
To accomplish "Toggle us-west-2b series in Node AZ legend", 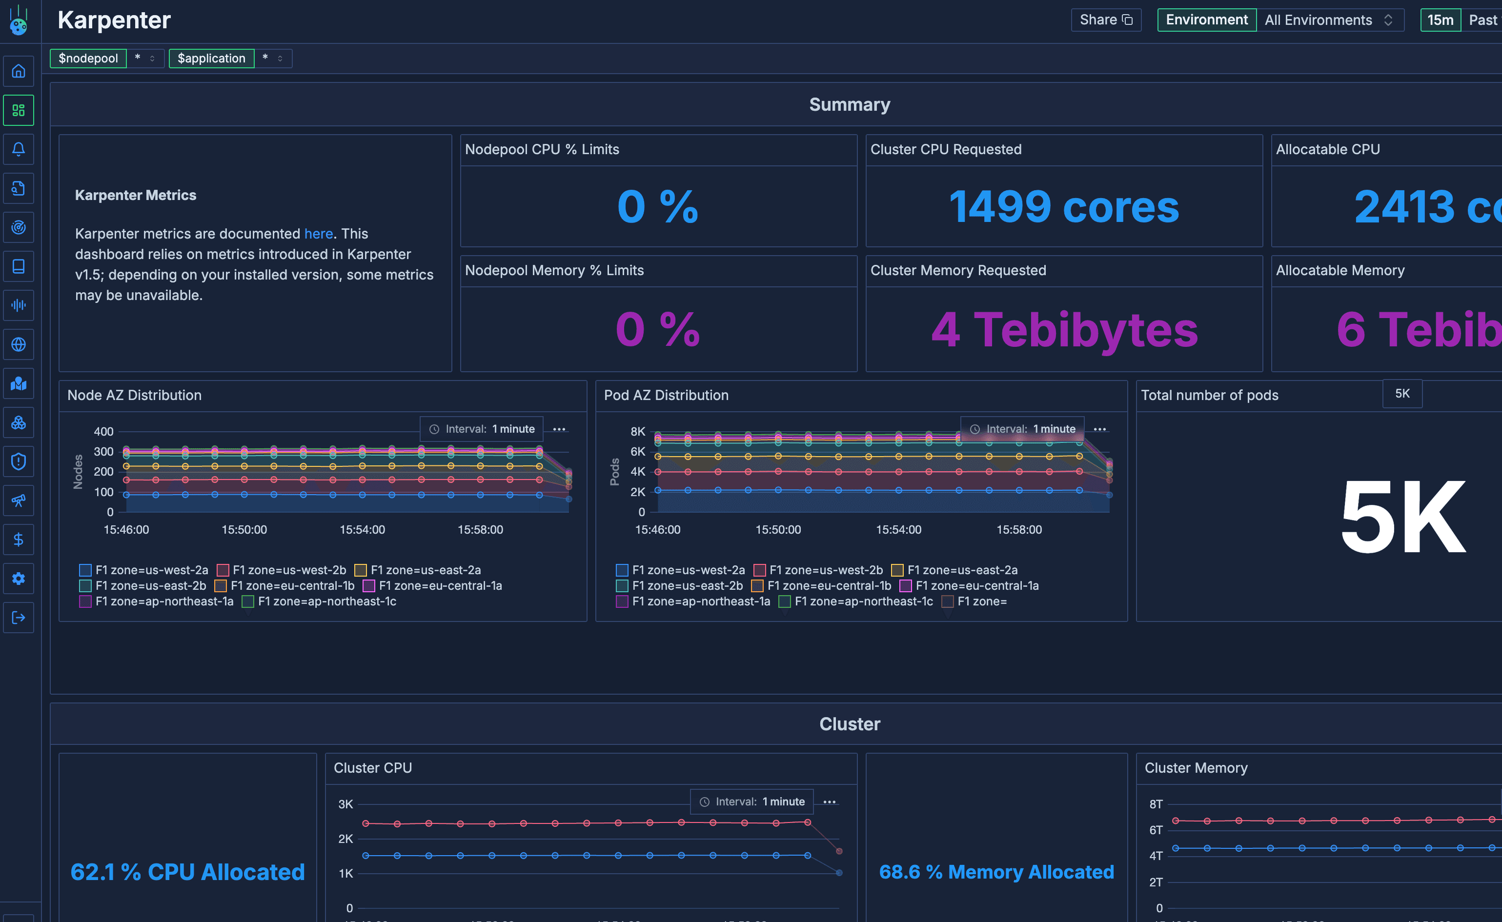I will pyautogui.click(x=282, y=570).
